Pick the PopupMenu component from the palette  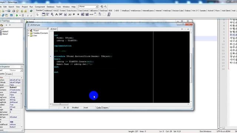tap(52, 14)
